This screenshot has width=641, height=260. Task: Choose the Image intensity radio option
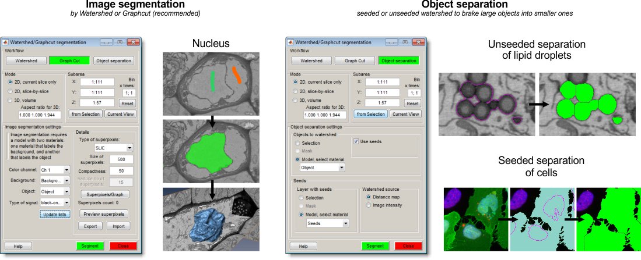[x=369, y=205]
